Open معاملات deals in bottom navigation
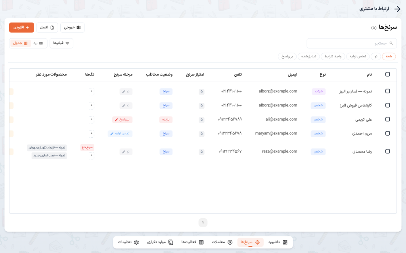 (222, 242)
